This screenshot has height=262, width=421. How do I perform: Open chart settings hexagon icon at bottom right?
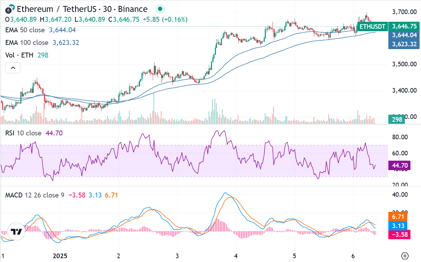click(405, 256)
